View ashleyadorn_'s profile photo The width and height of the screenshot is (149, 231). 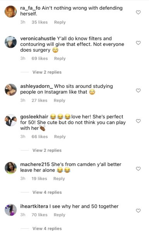click(11, 90)
